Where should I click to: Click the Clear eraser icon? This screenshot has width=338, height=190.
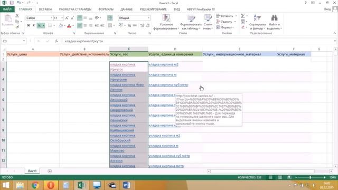(x=243, y=27)
